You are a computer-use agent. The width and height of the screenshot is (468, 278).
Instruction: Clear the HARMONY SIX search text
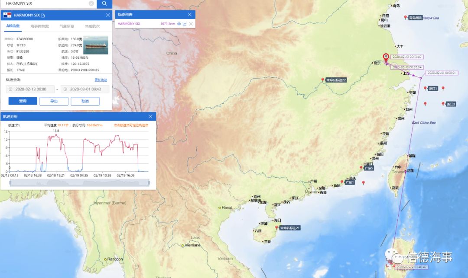pos(91,3)
